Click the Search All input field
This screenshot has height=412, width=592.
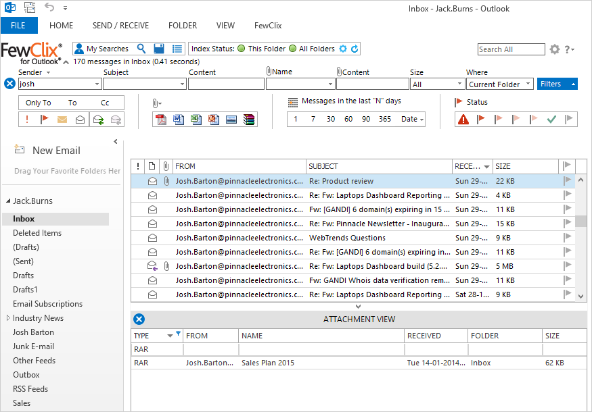coord(511,49)
